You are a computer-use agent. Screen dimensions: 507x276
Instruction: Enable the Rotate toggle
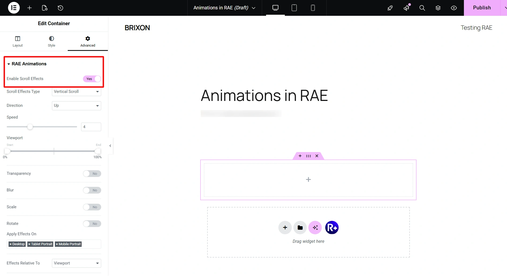pos(92,224)
